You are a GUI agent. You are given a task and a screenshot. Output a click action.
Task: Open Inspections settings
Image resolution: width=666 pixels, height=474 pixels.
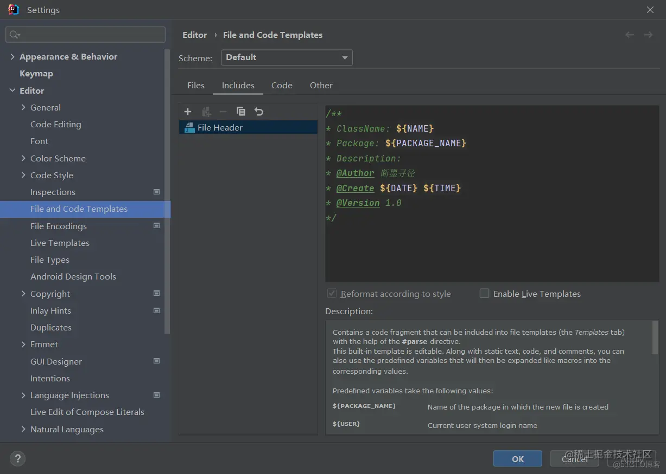pos(53,192)
